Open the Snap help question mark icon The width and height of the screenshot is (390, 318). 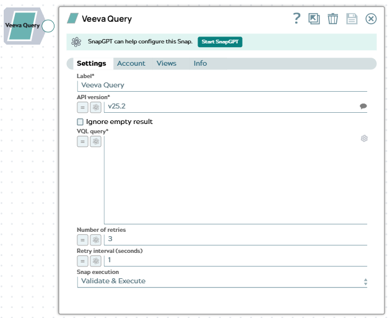[x=297, y=19]
